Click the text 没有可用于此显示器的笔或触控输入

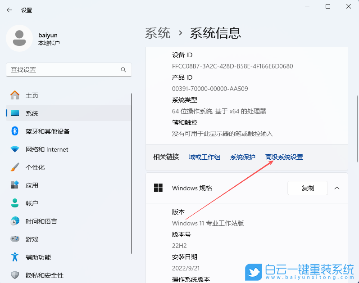[223, 134]
